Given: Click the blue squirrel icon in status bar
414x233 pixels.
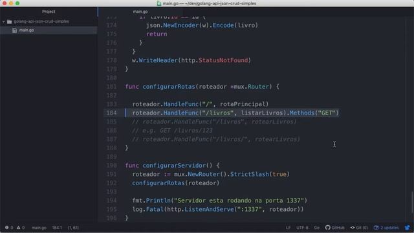Looking at the screenshot, I should tap(408, 227).
